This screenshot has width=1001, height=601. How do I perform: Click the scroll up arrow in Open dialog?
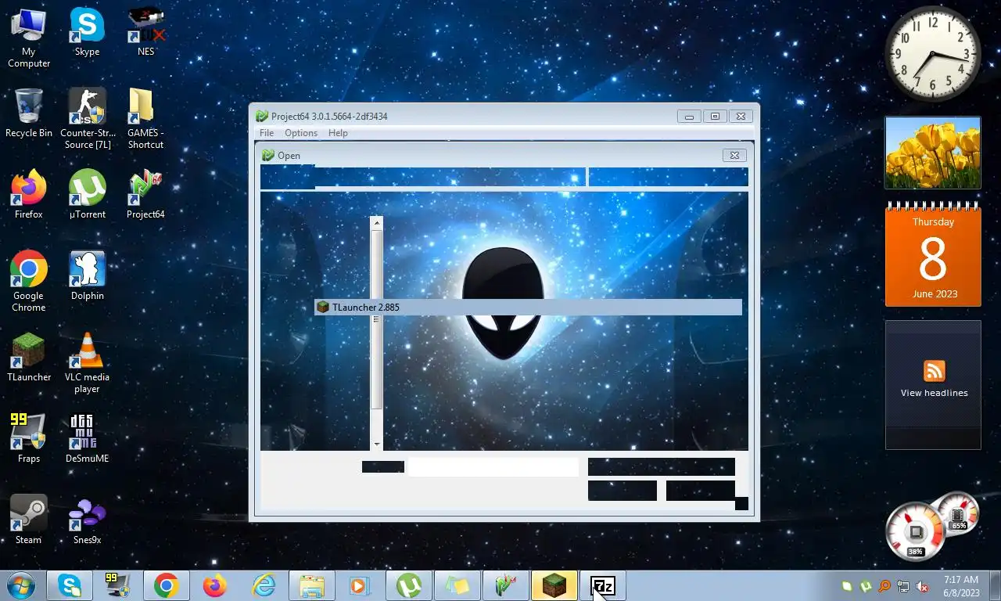click(377, 223)
